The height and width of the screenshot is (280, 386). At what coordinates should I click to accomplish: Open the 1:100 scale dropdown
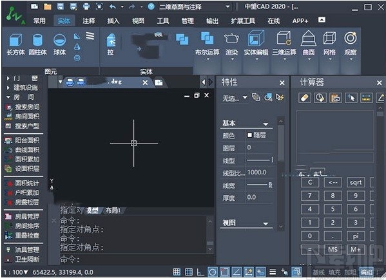point(15,272)
